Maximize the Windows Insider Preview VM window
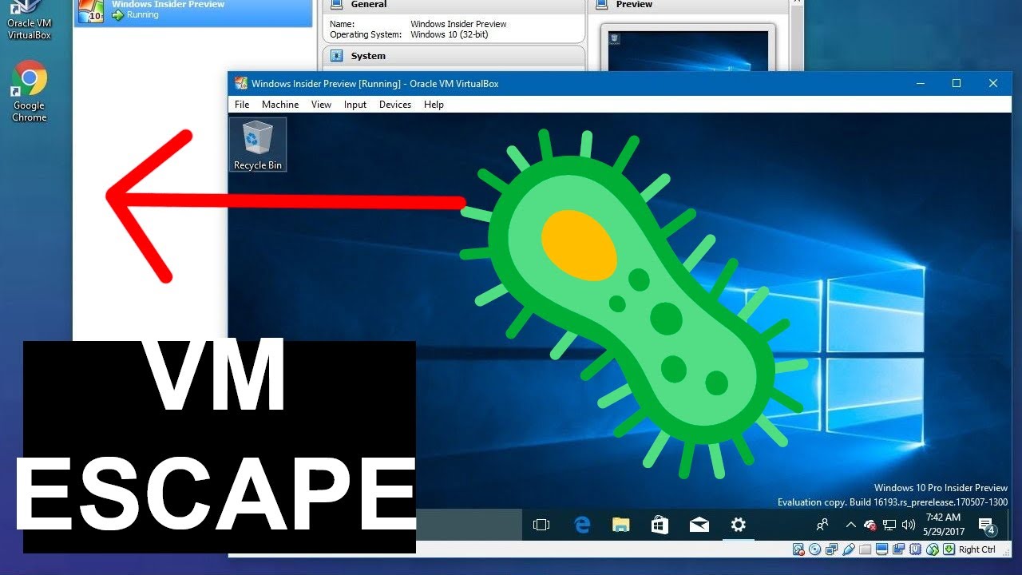1022x575 pixels. (x=957, y=83)
